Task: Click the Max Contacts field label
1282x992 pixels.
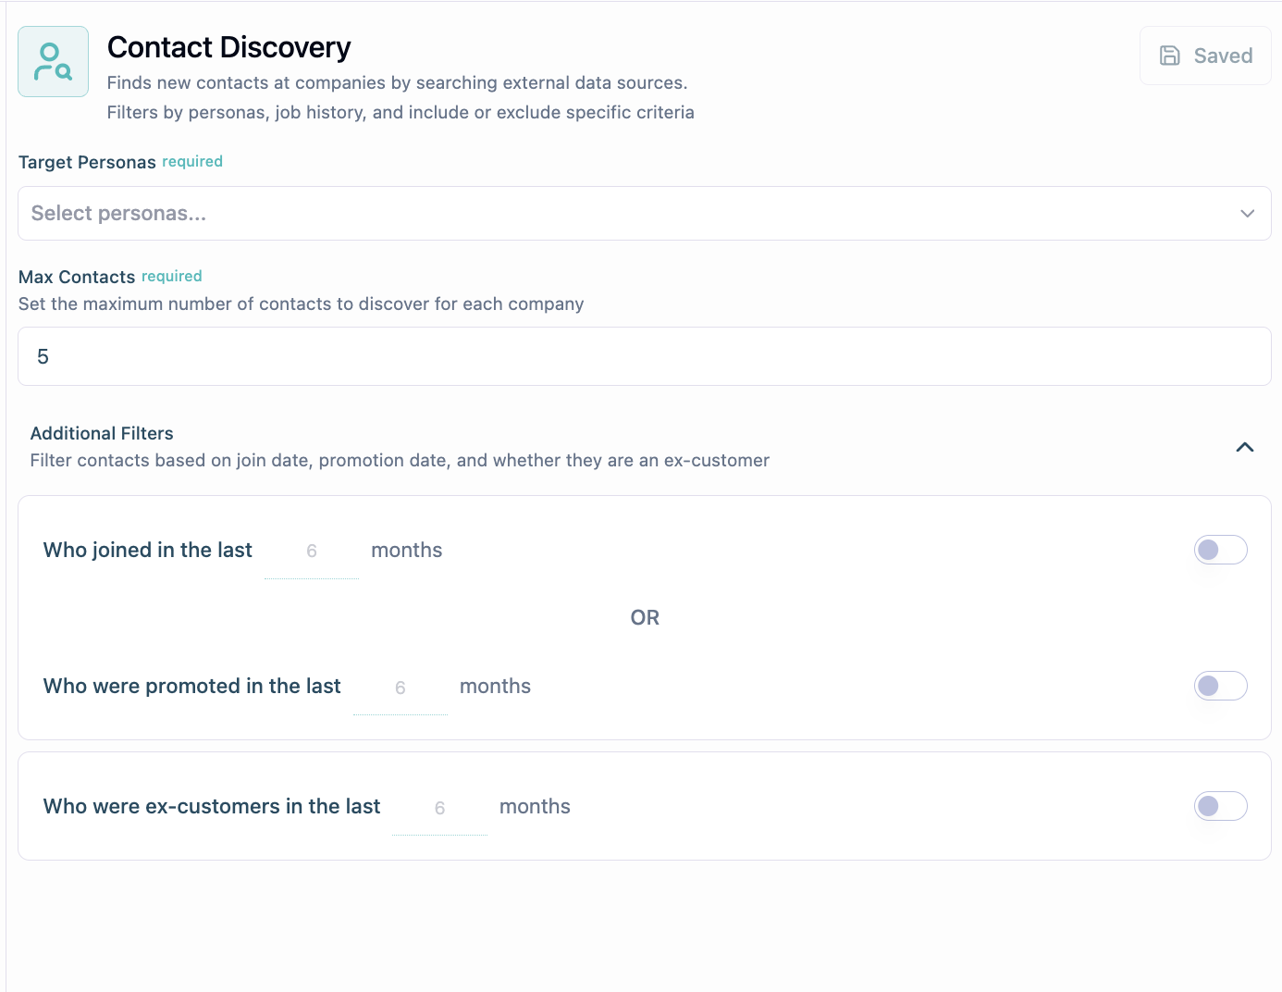Action: coord(77,277)
